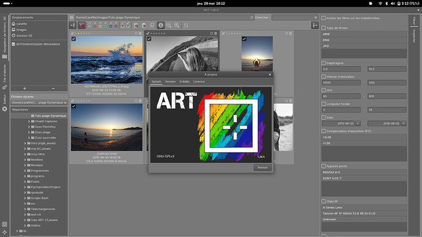
Task: Switch to the Version tab in À propos
Action: pyautogui.click(x=170, y=81)
